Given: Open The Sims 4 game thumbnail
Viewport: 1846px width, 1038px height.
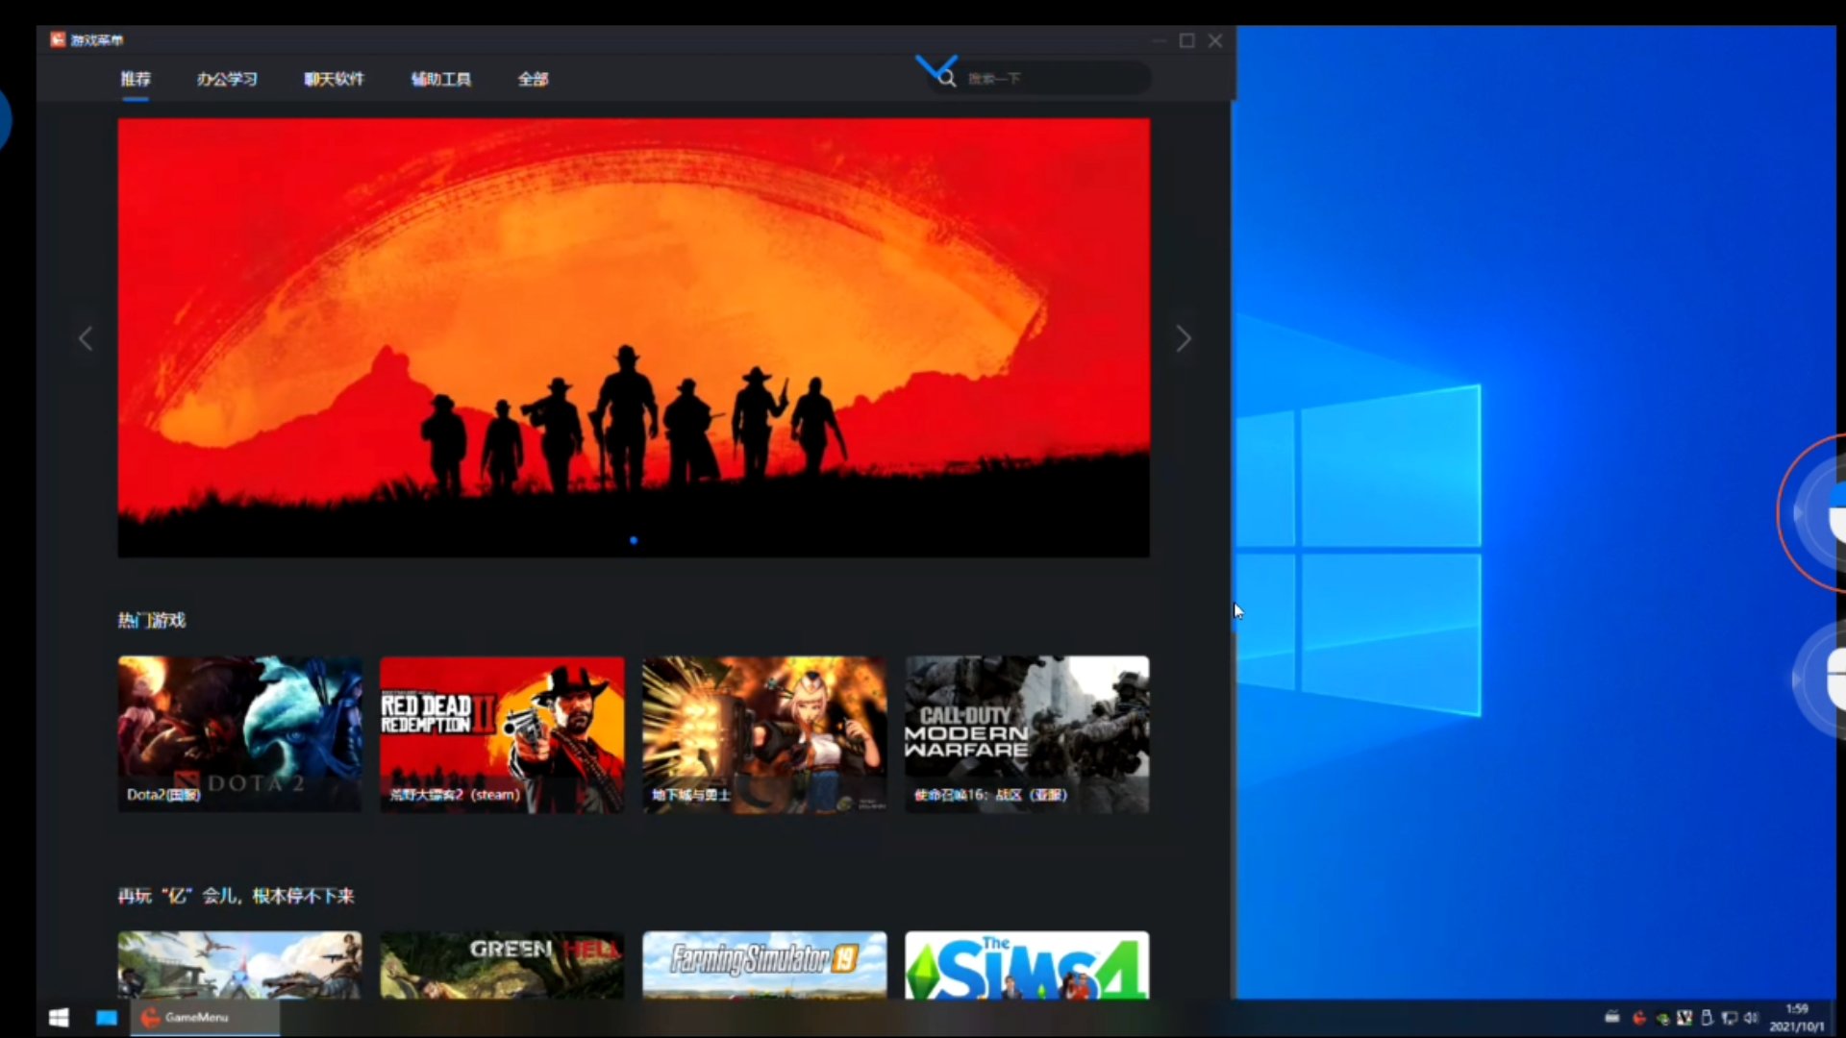Looking at the screenshot, I should tap(1027, 965).
